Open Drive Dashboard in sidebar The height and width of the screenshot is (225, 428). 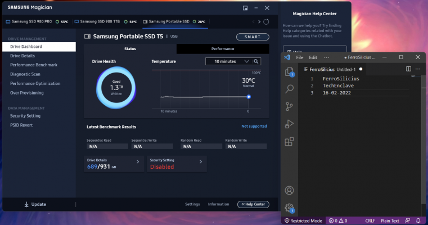[x=39, y=47]
